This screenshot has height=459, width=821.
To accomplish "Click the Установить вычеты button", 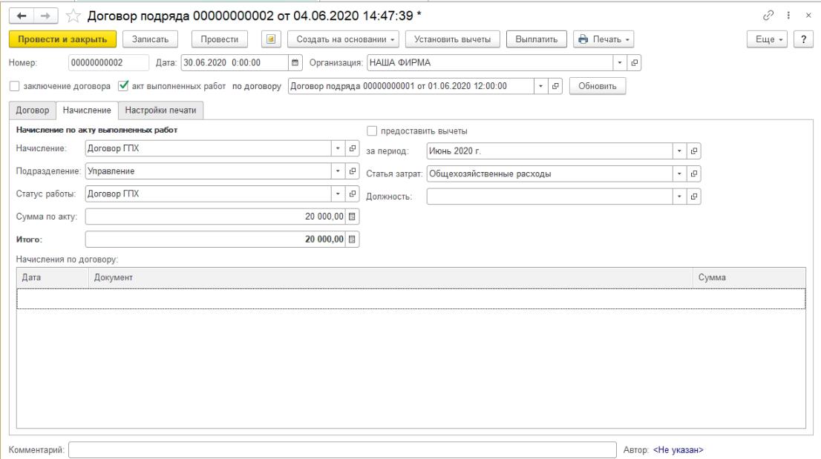I will click(x=453, y=39).
